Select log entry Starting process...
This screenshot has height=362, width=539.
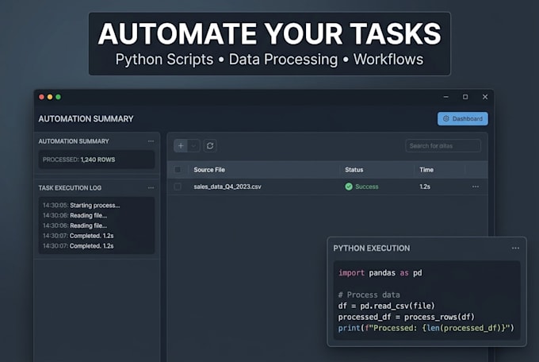(95, 206)
